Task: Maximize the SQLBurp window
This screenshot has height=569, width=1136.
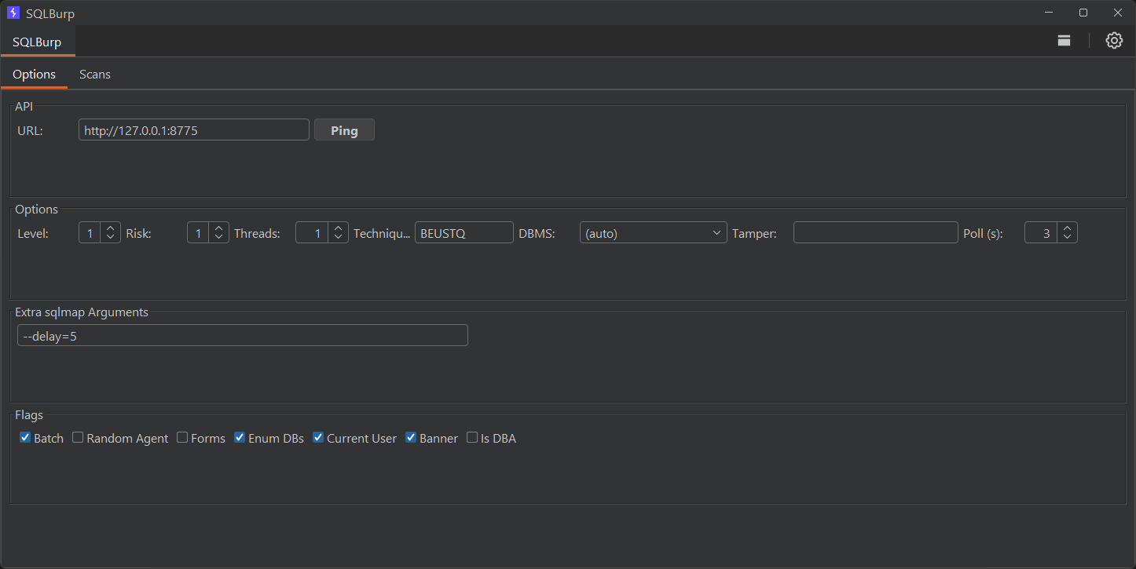Action: point(1083,13)
